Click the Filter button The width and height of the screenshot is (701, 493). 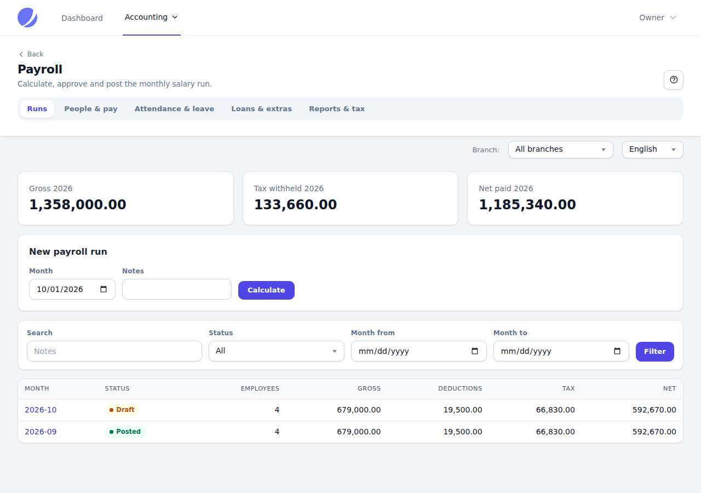[655, 352]
